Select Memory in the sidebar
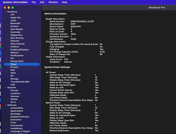This screenshot has width=176, height=134. click(15, 53)
